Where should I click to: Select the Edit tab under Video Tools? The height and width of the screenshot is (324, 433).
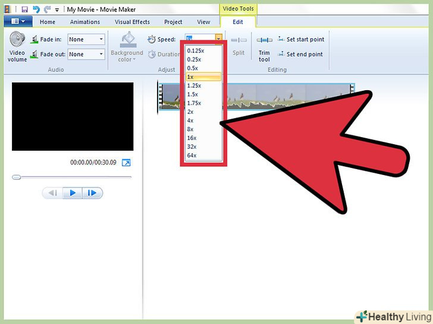pyautogui.click(x=238, y=22)
